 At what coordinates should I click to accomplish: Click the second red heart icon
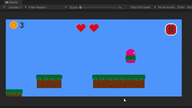pos(94,28)
